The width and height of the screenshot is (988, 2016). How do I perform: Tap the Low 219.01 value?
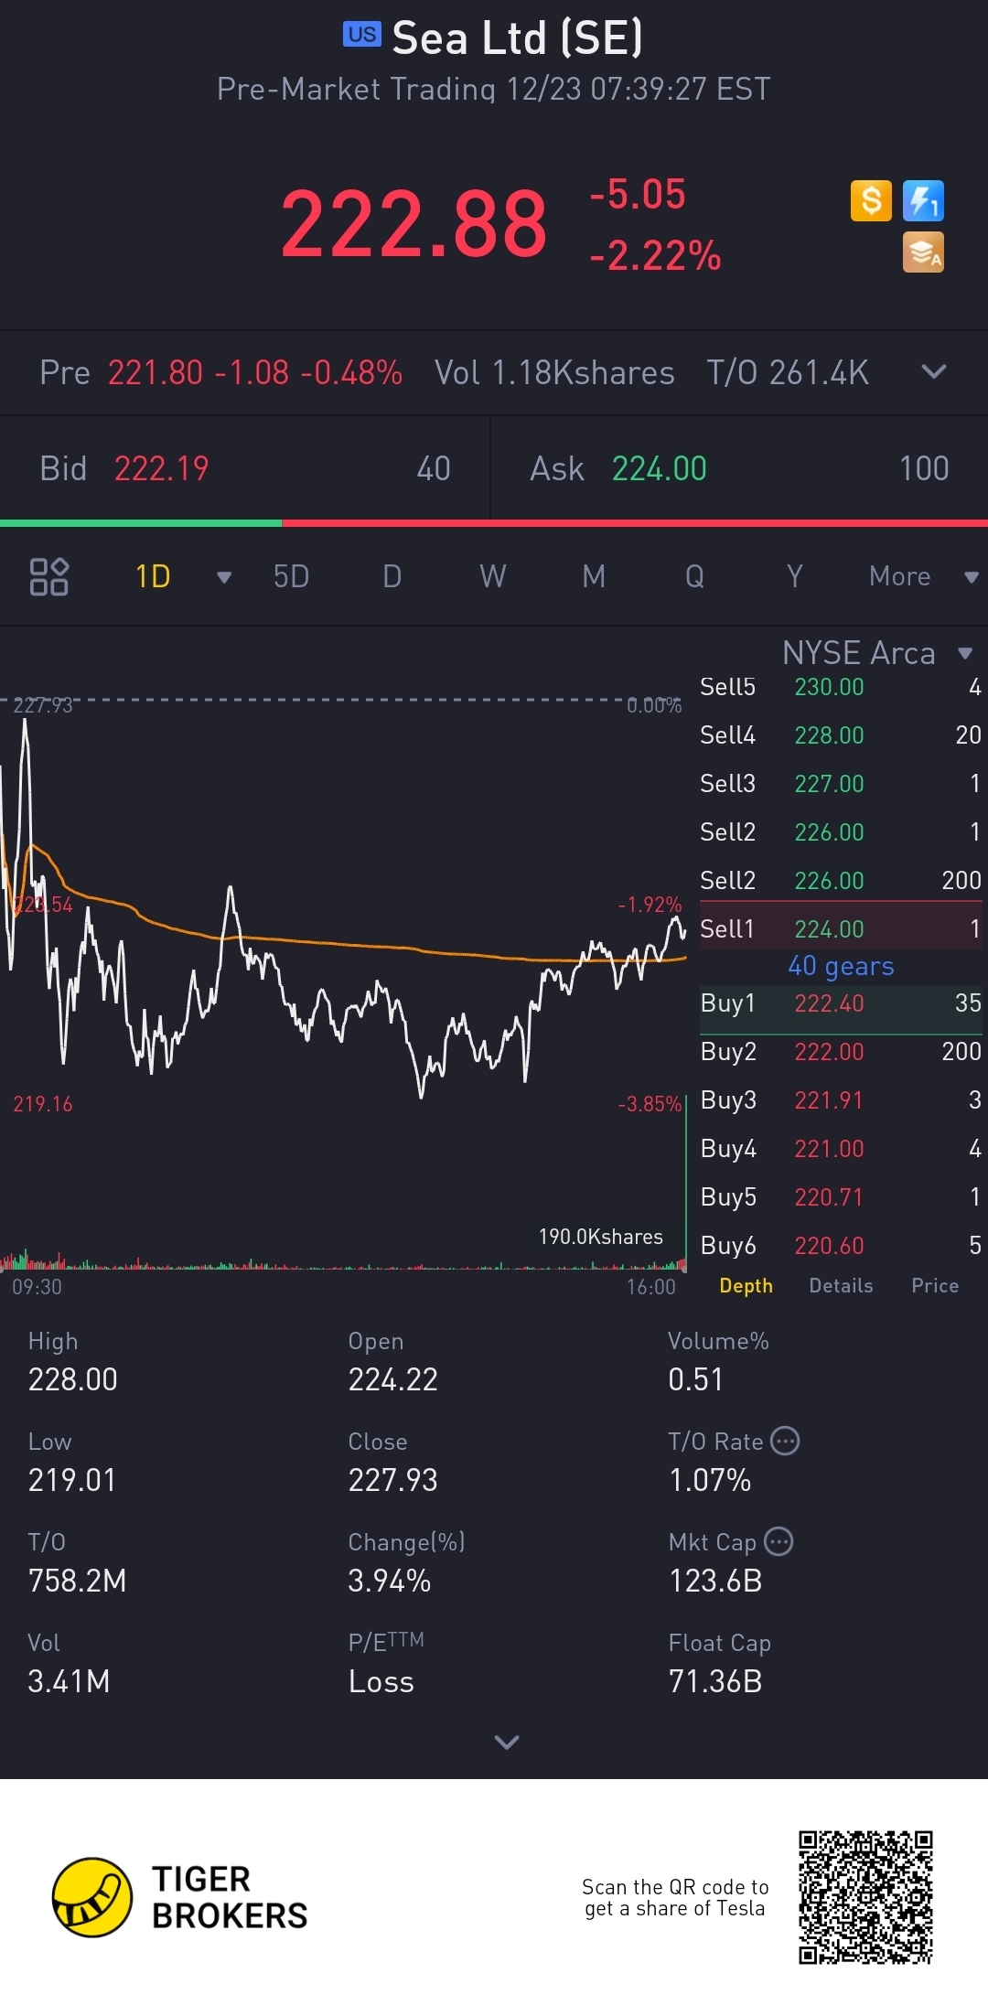(71, 1480)
